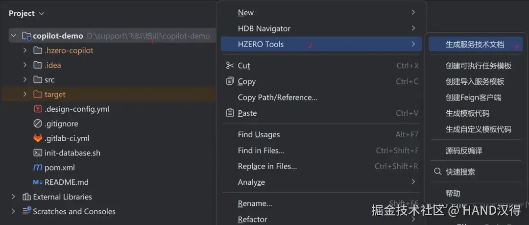Click the GitLab icon beside .gitlab-ci.yml

pyautogui.click(x=38, y=138)
